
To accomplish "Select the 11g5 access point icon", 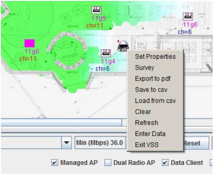I will coord(96,10).
